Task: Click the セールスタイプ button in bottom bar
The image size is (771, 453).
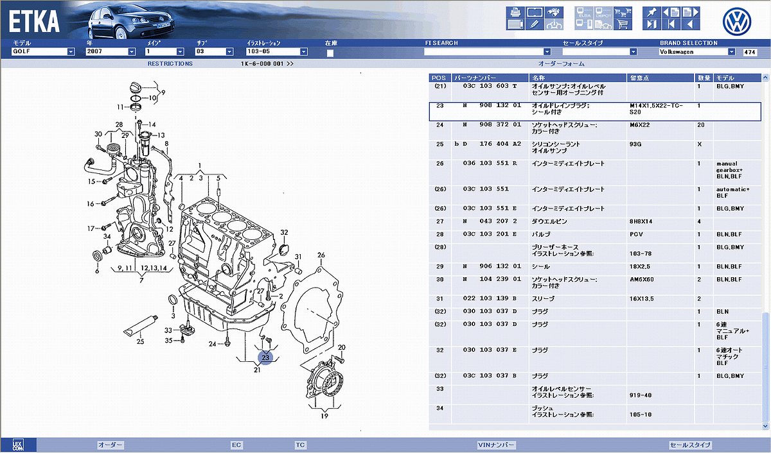Action: tap(691, 445)
